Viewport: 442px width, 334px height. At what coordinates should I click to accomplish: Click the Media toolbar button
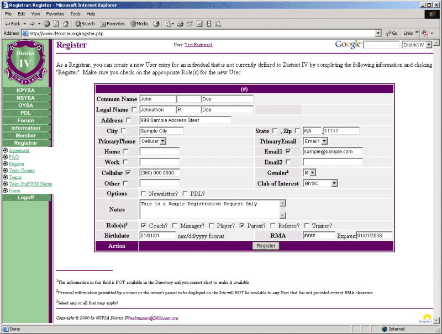point(139,24)
